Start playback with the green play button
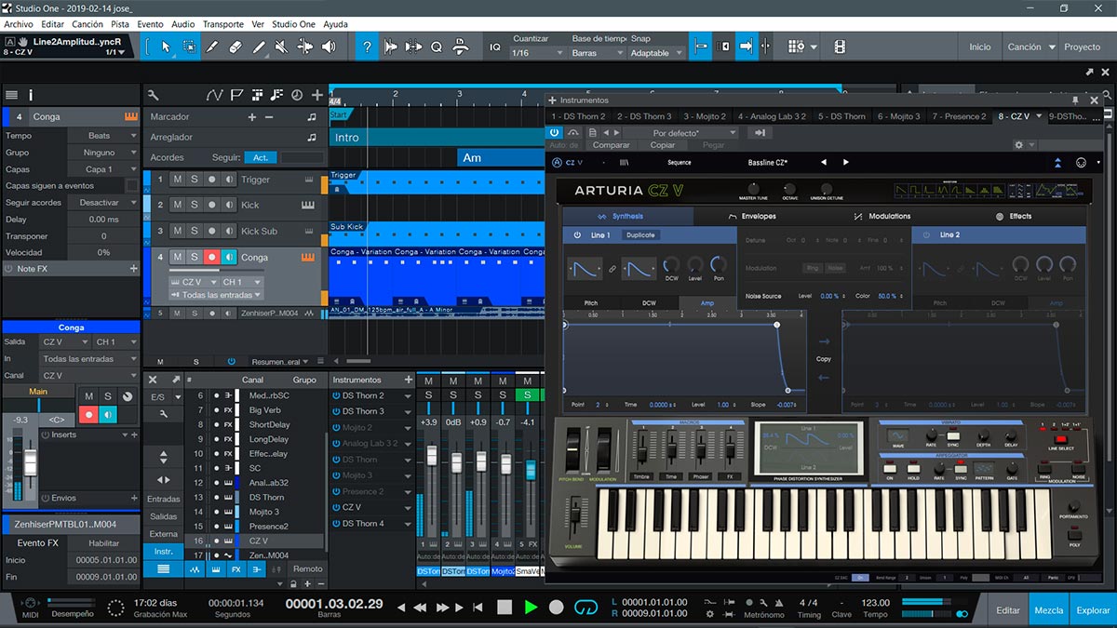Image resolution: width=1117 pixels, height=628 pixels. click(x=531, y=608)
